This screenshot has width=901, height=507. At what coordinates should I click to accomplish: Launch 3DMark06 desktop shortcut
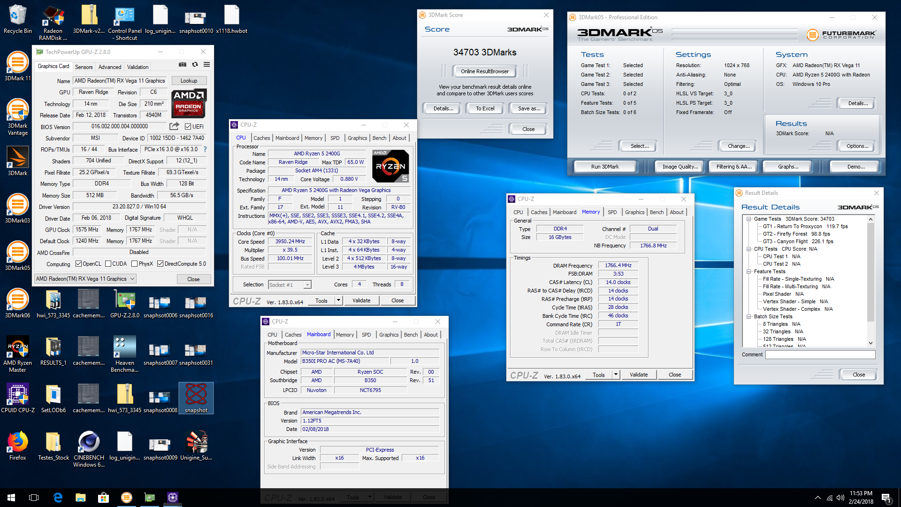(18, 304)
